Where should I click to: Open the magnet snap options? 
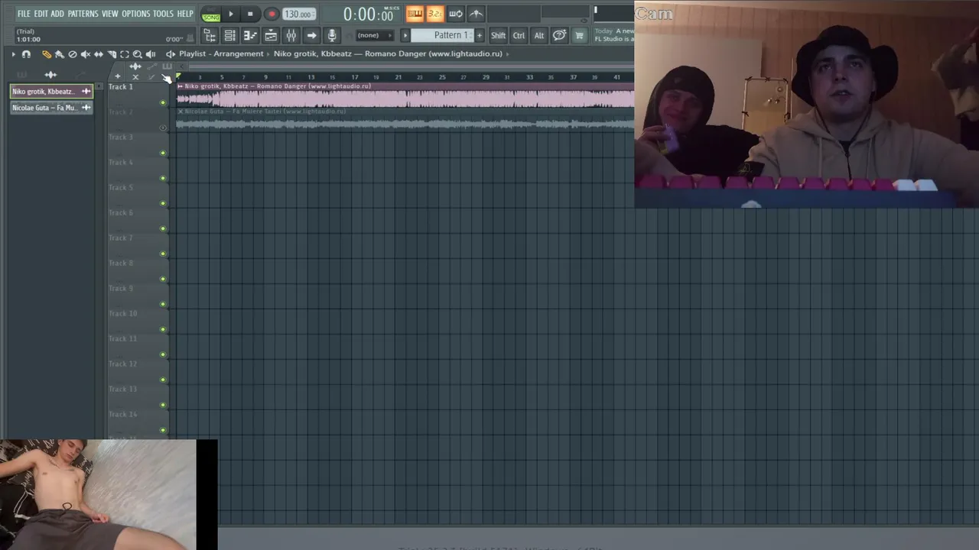point(26,54)
